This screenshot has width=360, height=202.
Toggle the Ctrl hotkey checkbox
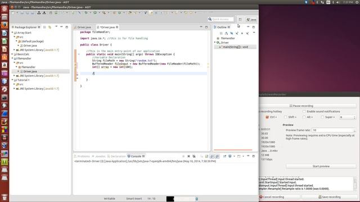[267, 117]
